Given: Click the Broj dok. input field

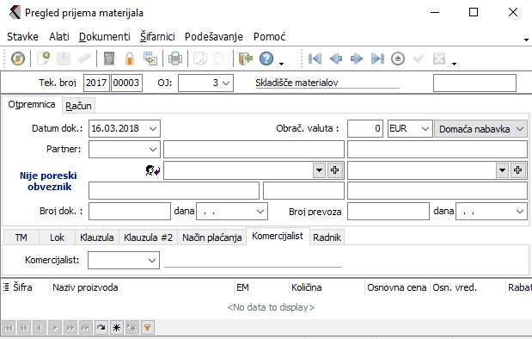Looking at the screenshot, I should point(130,212).
